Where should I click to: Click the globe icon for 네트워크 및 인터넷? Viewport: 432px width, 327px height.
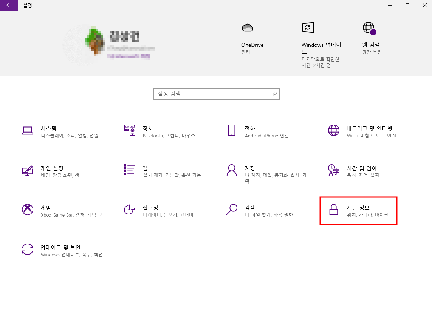point(334,130)
